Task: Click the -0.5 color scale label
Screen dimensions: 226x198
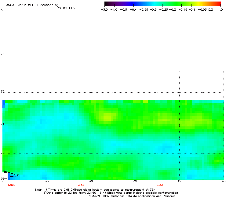Action: tap(123, 10)
